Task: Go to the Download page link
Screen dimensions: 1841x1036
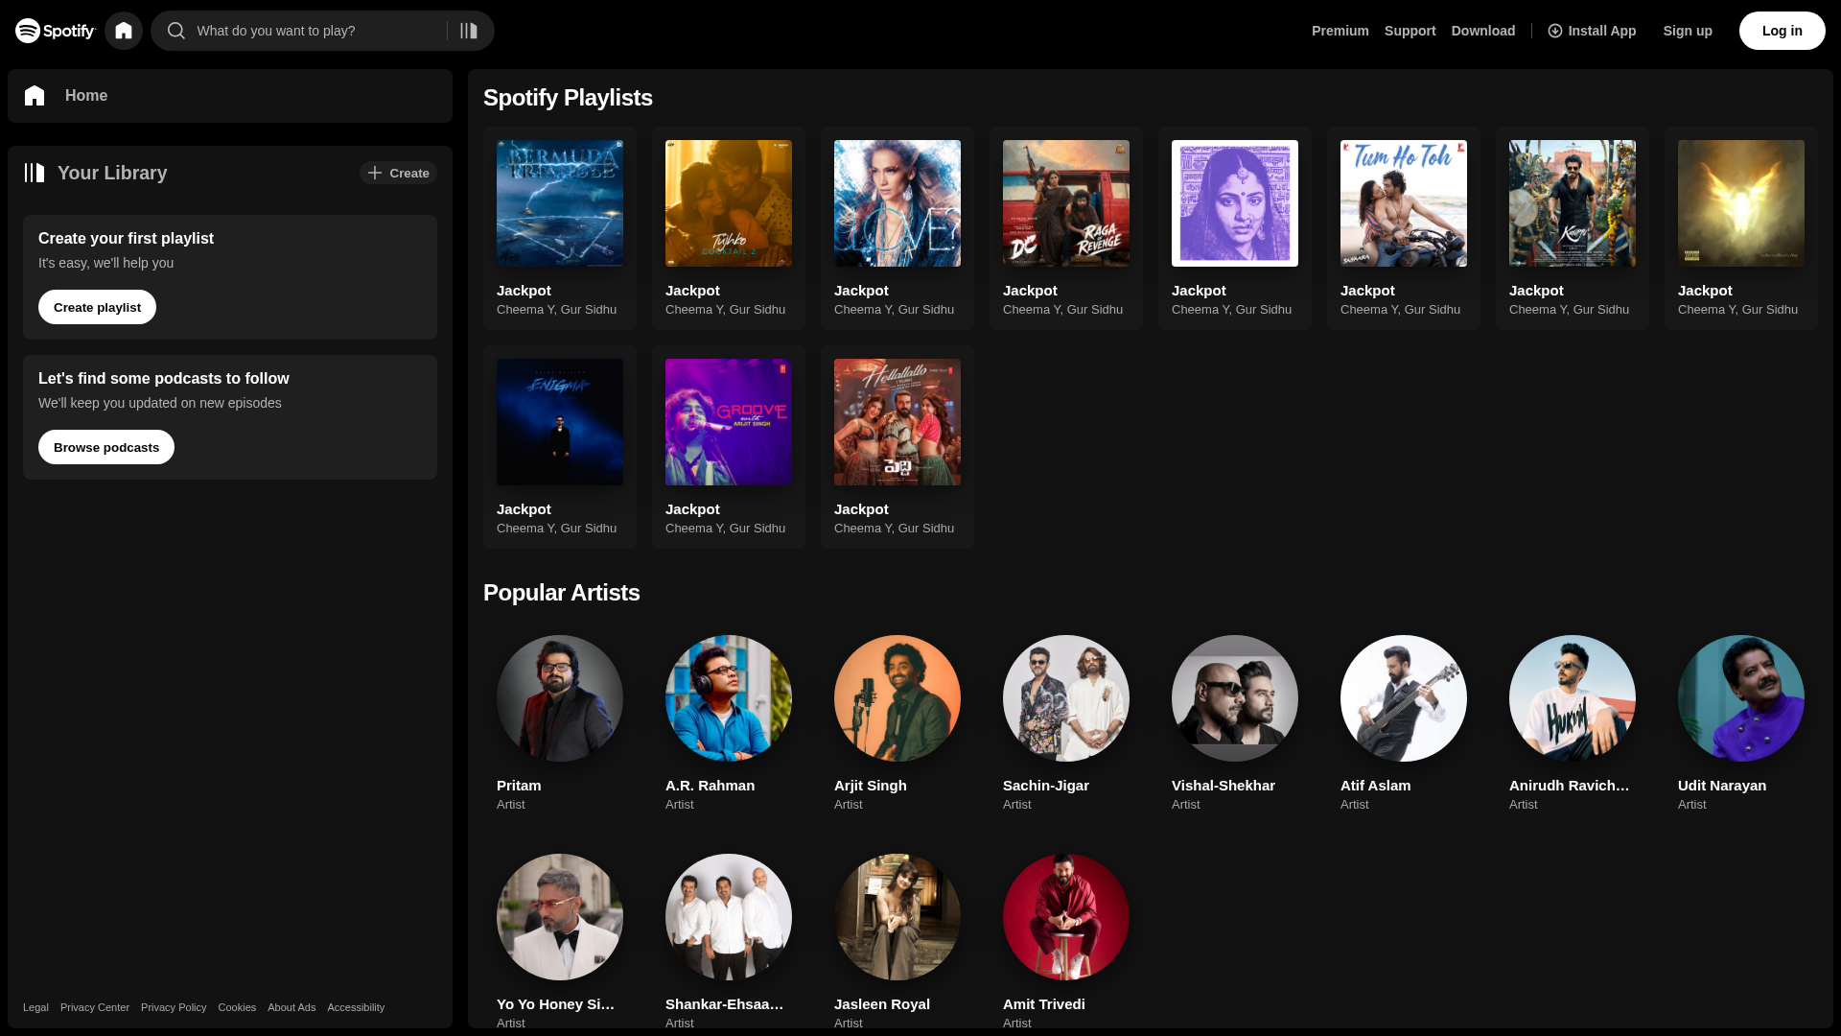Action: pos(1483,31)
